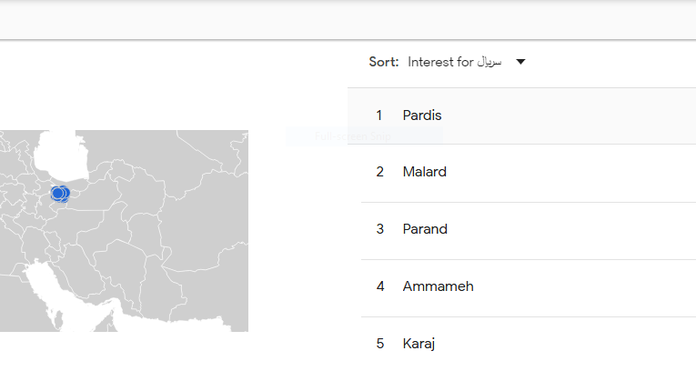696x391 pixels.
Task: Click the 'Sort:' label
Action: pyautogui.click(x=383, y=62)
